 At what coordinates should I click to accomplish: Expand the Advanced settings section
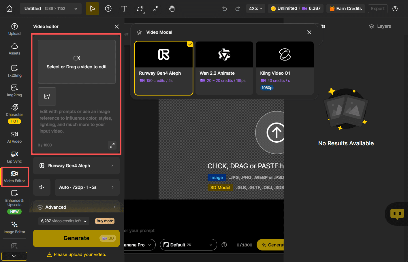tap(76, 207)
